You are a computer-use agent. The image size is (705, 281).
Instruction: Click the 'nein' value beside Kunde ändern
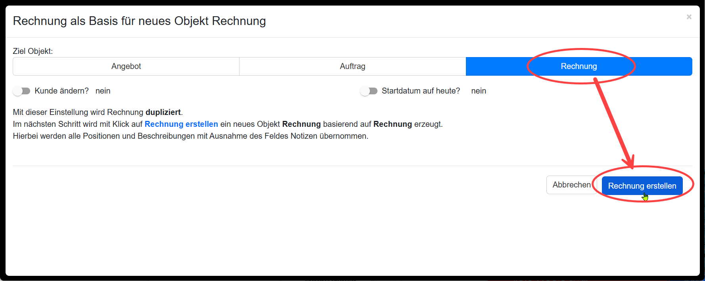click(103, 91)
